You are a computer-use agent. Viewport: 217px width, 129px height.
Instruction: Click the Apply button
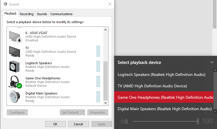[102, 124]
